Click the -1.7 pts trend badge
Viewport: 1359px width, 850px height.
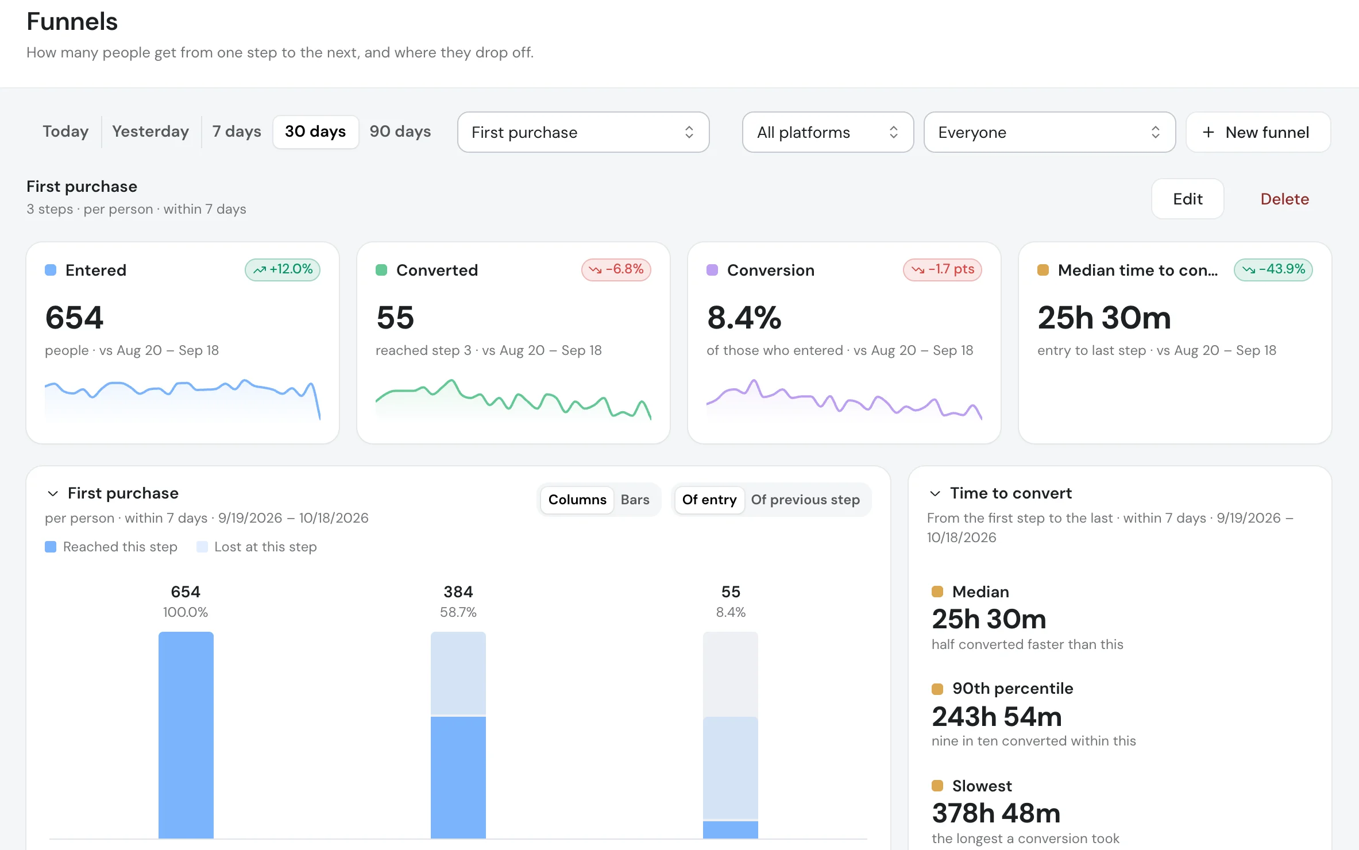pyautogui.click(x=943, y=269)
